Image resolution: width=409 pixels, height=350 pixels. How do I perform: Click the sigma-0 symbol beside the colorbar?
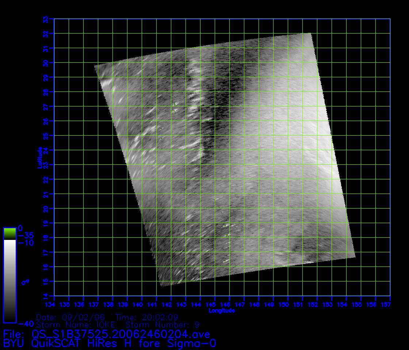click(26, 282)
